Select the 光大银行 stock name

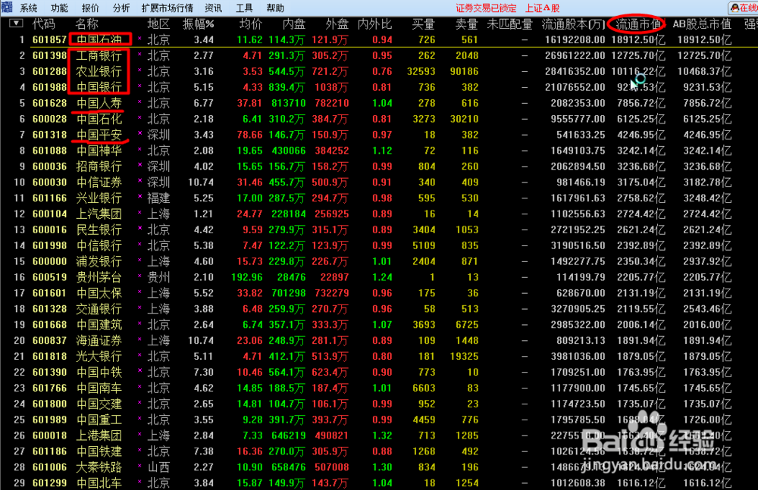click(x=99, y=357)
